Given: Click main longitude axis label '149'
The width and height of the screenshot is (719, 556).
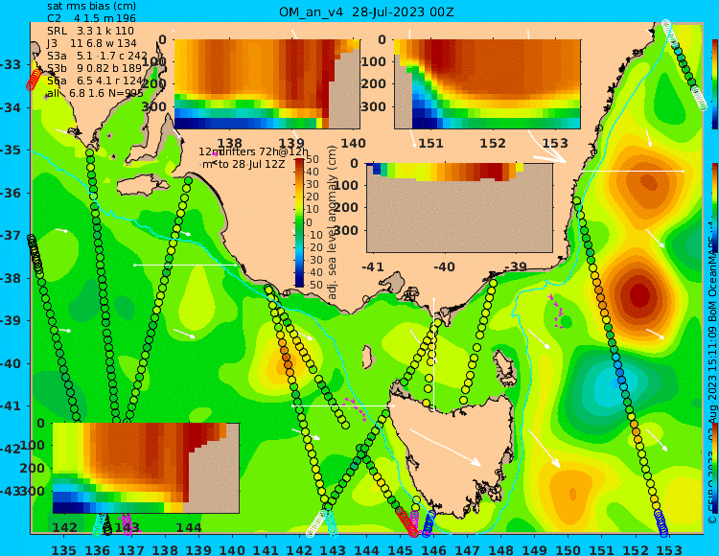Looking at the screenshot, I should pos(535,549).
